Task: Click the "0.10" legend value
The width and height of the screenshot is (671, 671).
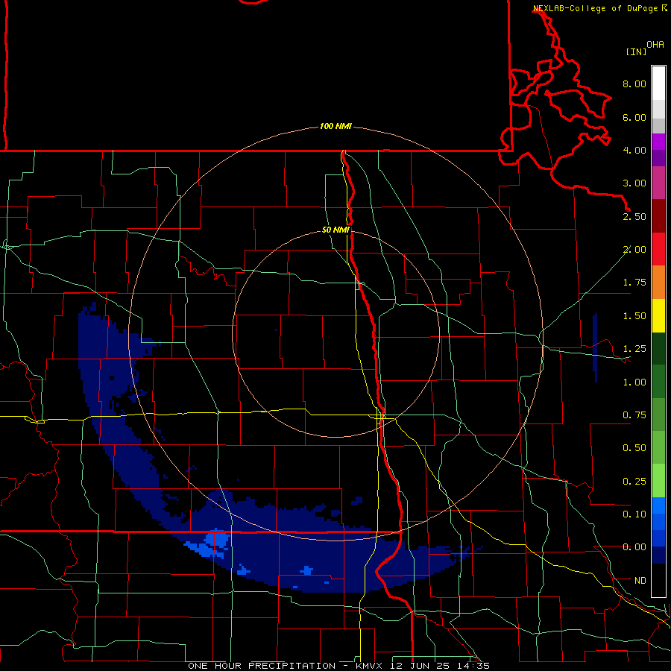Action: click(634, 514)
